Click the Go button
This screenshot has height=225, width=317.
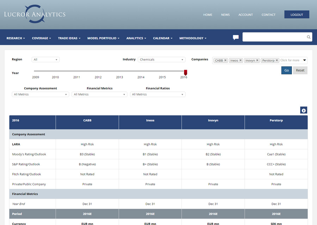(286, 70)
